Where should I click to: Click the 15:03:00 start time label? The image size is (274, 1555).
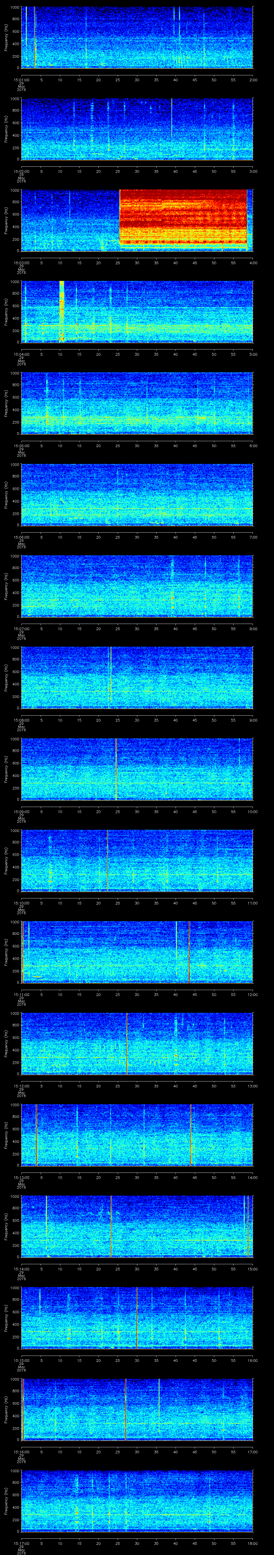[21, 263]
